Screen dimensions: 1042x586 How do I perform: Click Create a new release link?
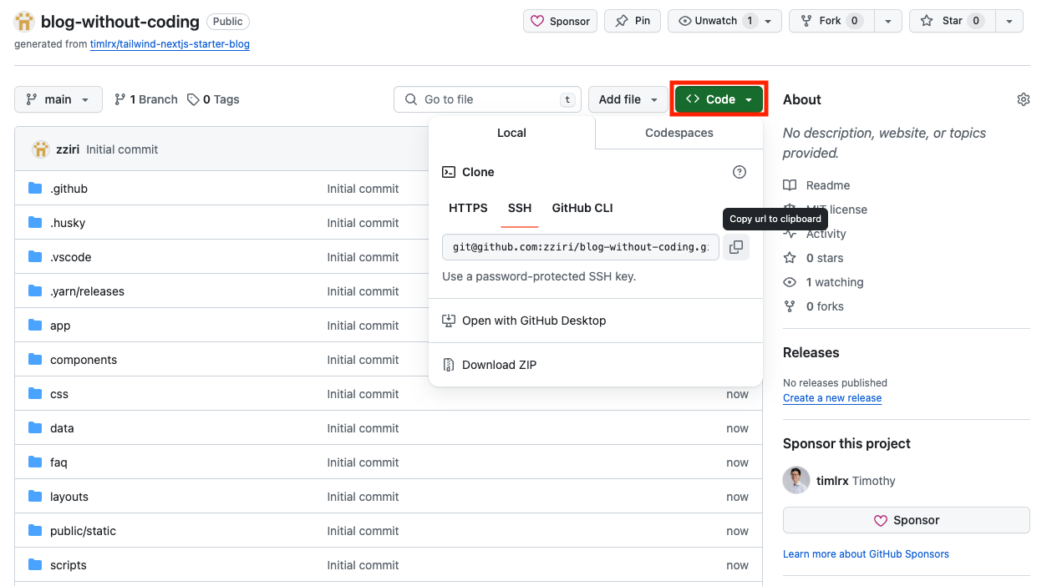point(832,398)
